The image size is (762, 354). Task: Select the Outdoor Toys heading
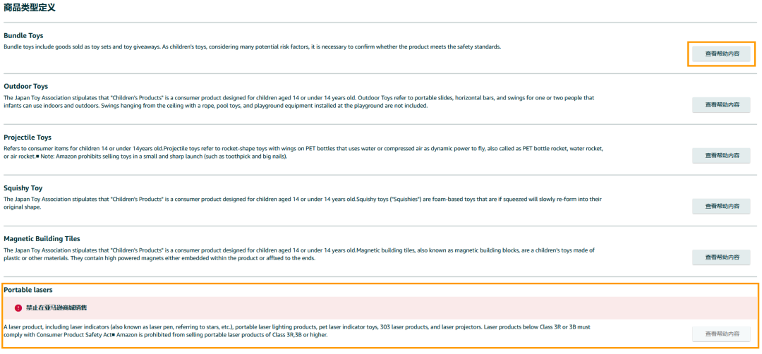(26, 87)
